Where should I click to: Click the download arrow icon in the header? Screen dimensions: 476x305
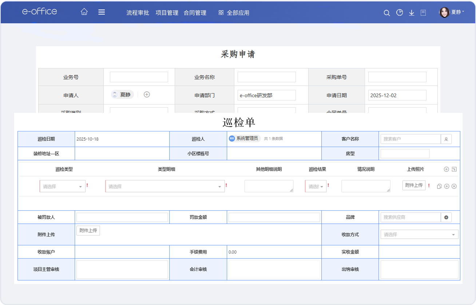(412, 13)
